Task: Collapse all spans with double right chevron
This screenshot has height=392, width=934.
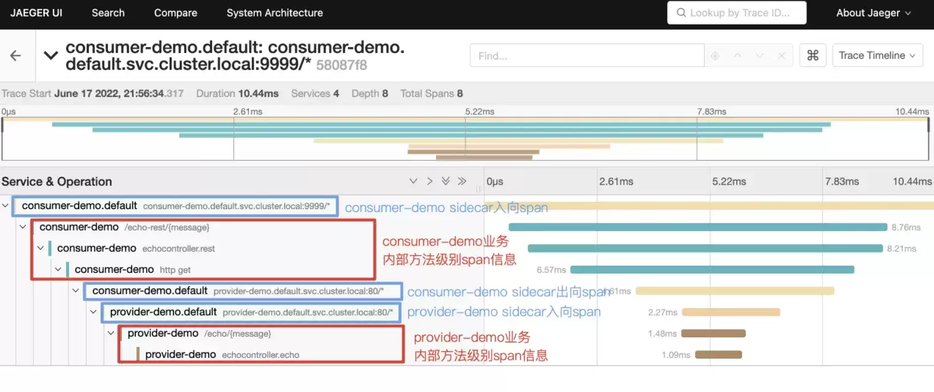Action: 462,181
